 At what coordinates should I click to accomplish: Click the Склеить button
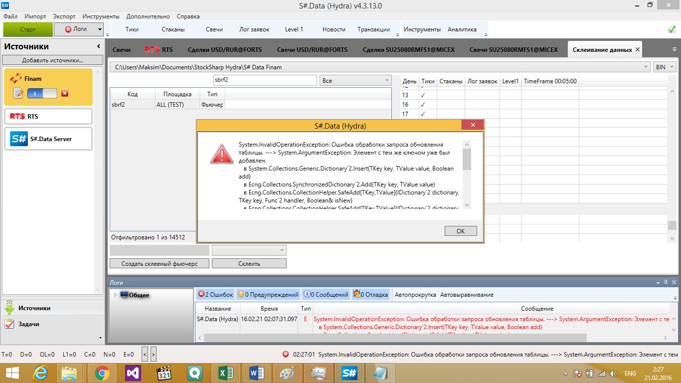[249, 263]
